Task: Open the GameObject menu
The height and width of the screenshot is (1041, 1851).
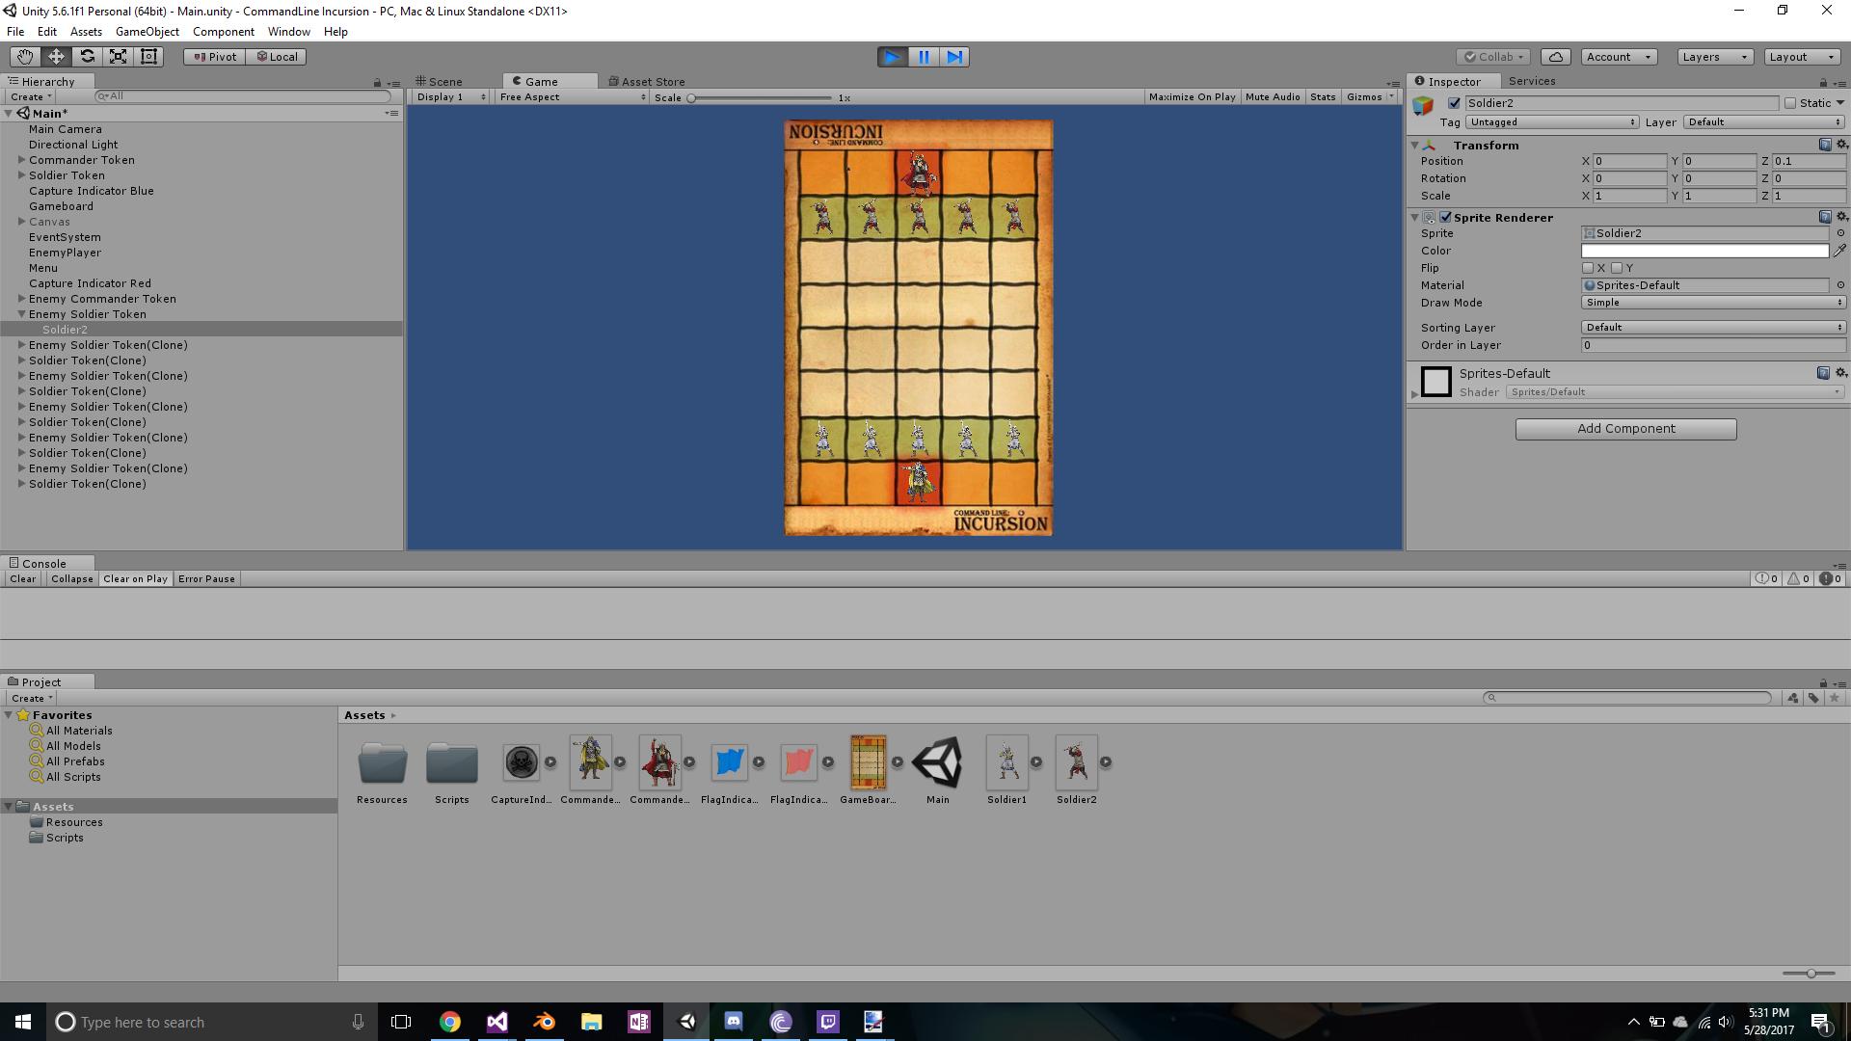Action: pos(147,32)
